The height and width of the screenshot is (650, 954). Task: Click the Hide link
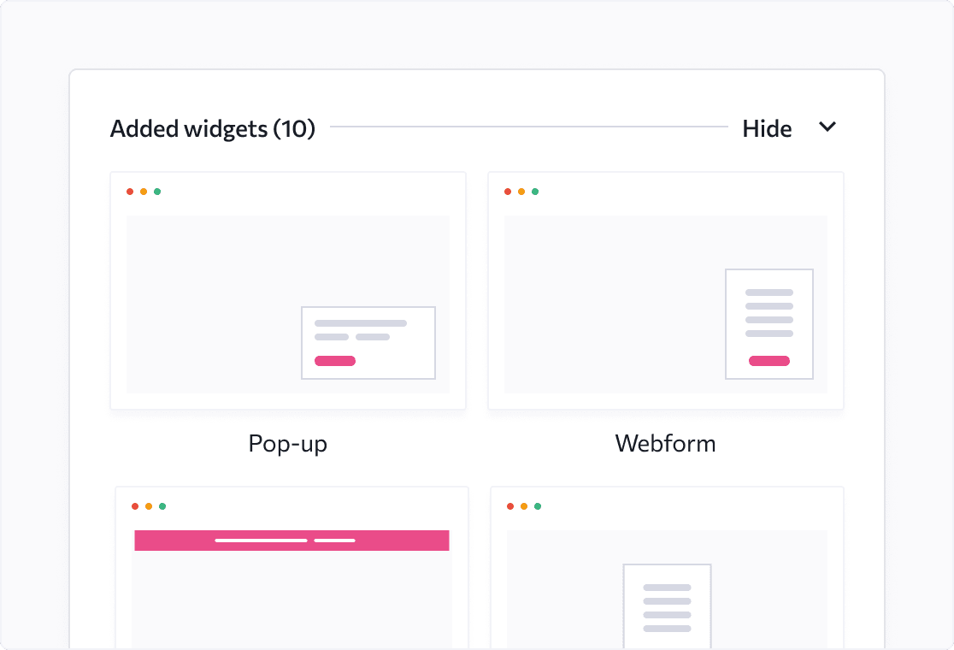coord(767,129)
